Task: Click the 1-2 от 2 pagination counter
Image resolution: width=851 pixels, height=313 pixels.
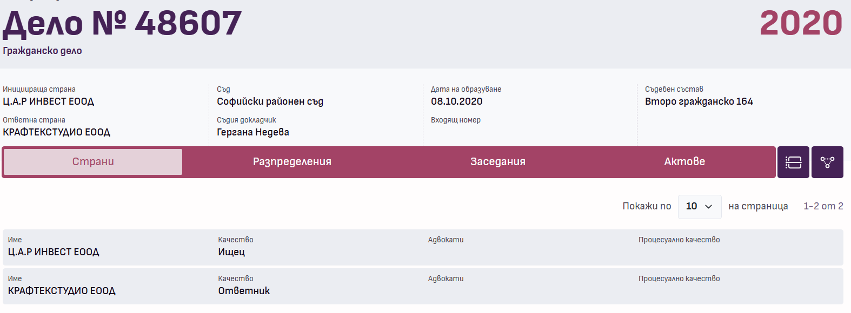Action: pos(823,206)
